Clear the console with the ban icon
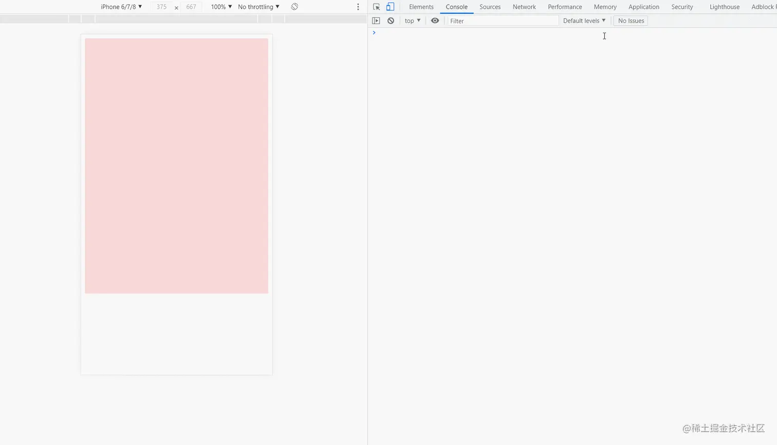 coord(391,21)
